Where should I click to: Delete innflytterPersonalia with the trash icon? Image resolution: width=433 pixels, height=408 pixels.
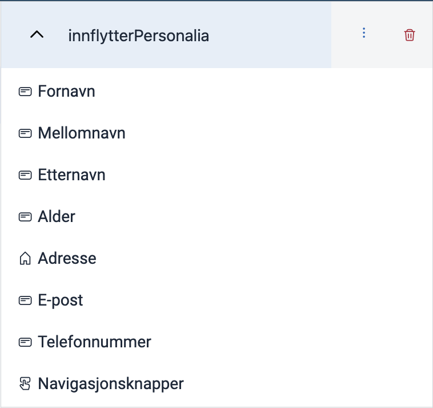point(409,35)
